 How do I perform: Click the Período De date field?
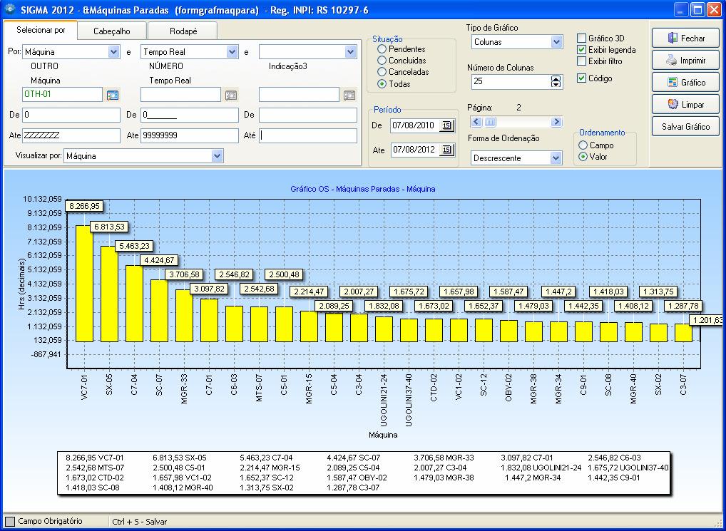415,125
